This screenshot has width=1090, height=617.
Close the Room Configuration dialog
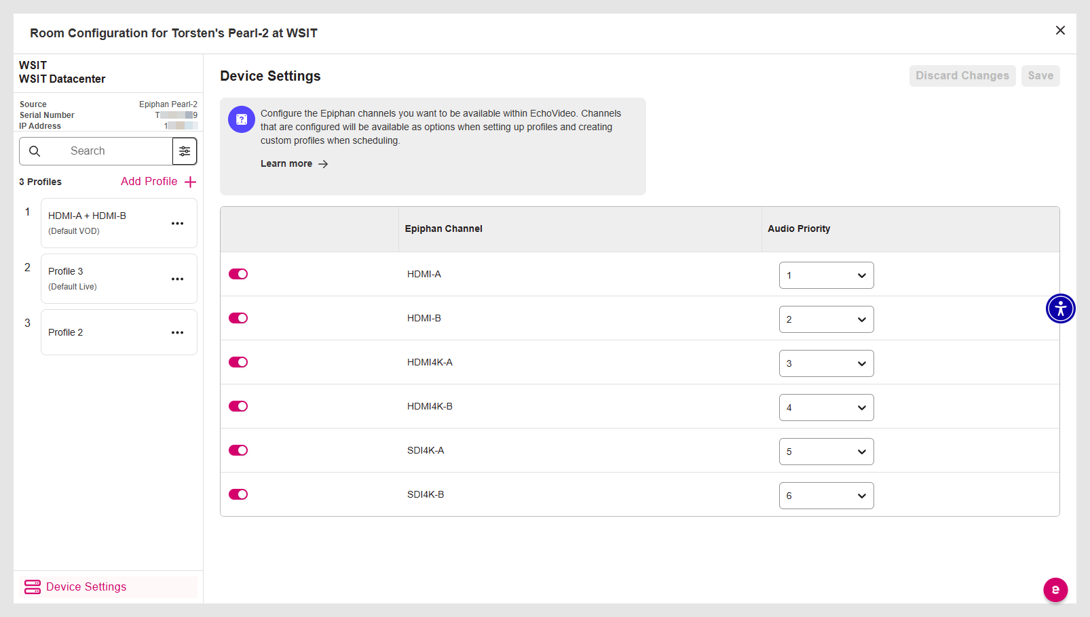click(1060, 31)
